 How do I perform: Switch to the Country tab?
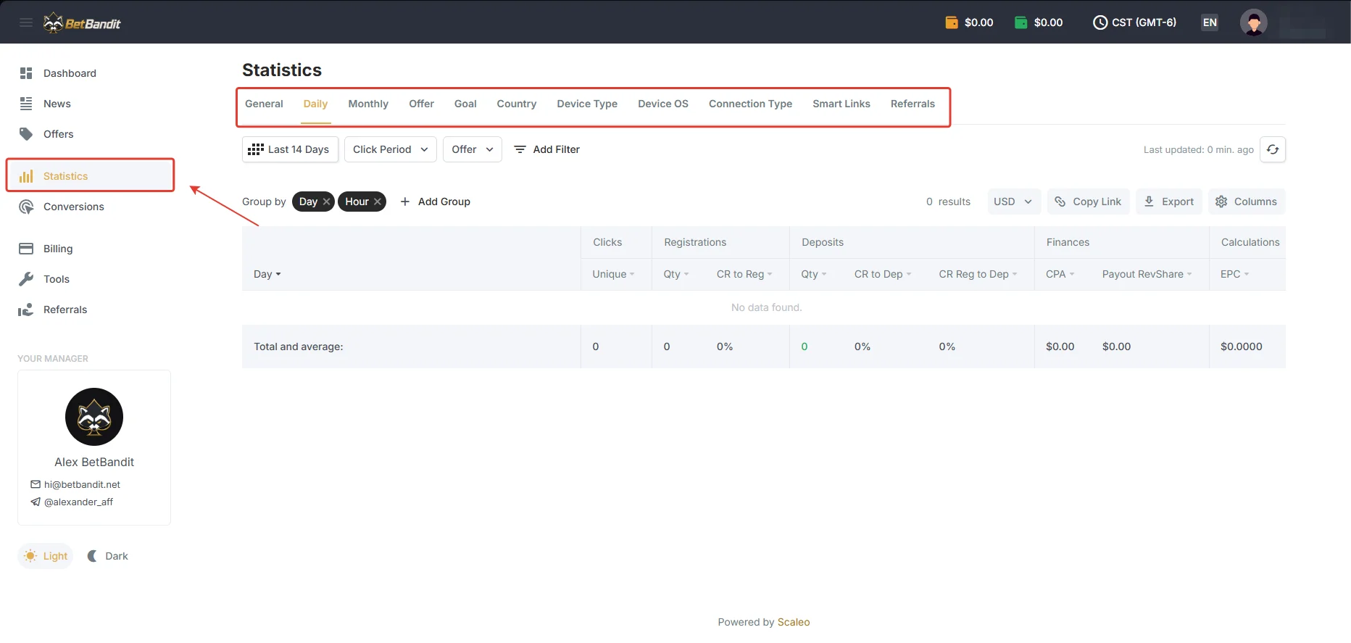point(517,104)
